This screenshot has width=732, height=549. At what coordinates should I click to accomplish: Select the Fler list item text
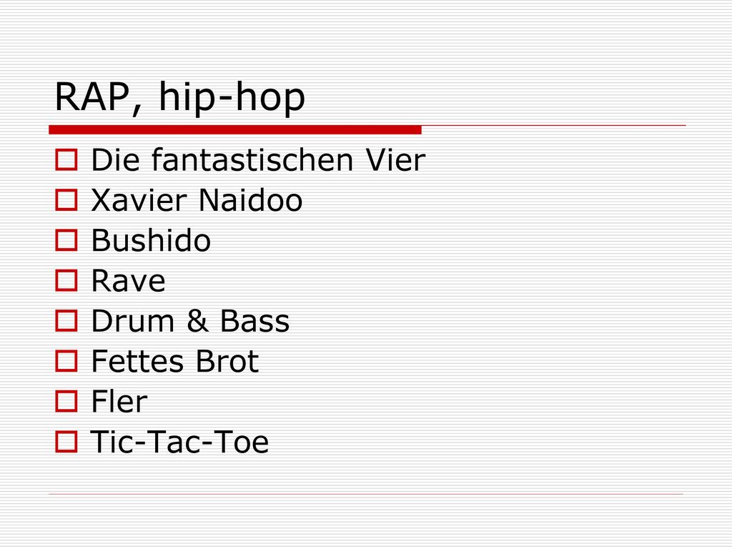click(x=119, y=402)
